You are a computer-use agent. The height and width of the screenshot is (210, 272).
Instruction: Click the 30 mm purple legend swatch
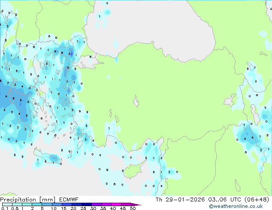[96, 204]
